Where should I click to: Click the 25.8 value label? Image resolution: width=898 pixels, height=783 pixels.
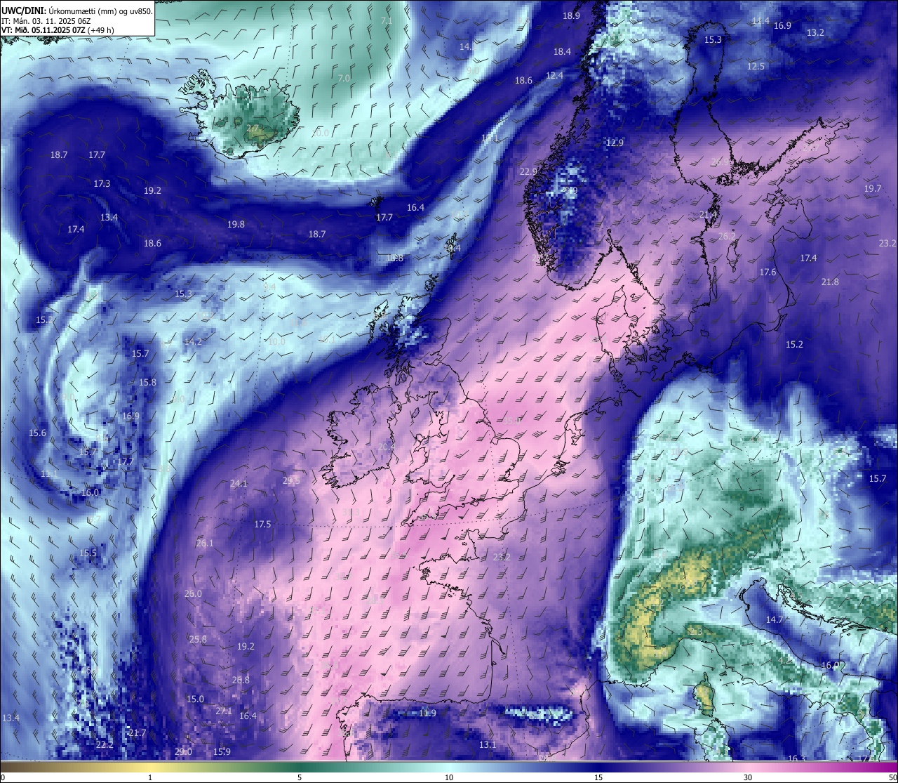(198, 640)
